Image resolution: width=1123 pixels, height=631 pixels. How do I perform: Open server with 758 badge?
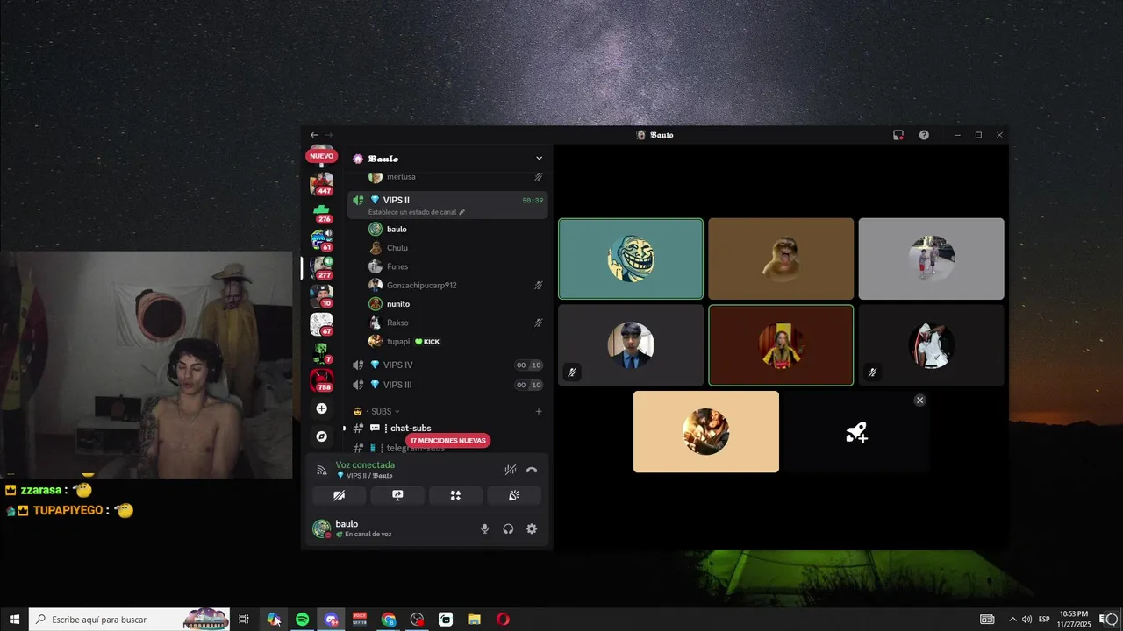coord(321,380)
